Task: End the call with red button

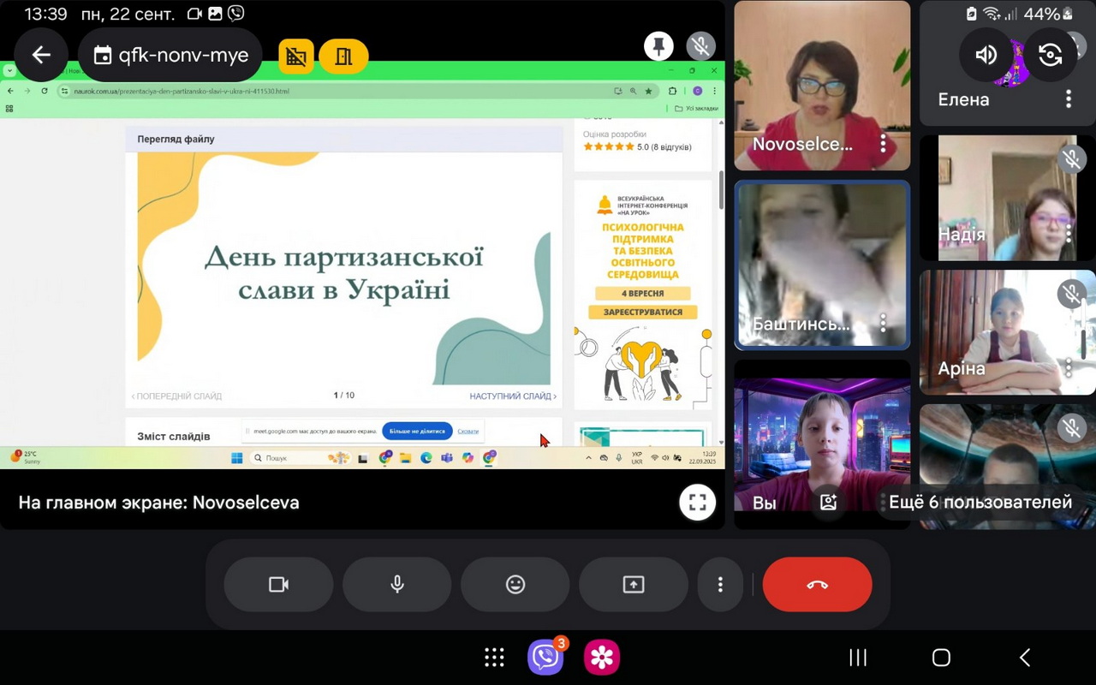Action: click(x=817, y=585)
